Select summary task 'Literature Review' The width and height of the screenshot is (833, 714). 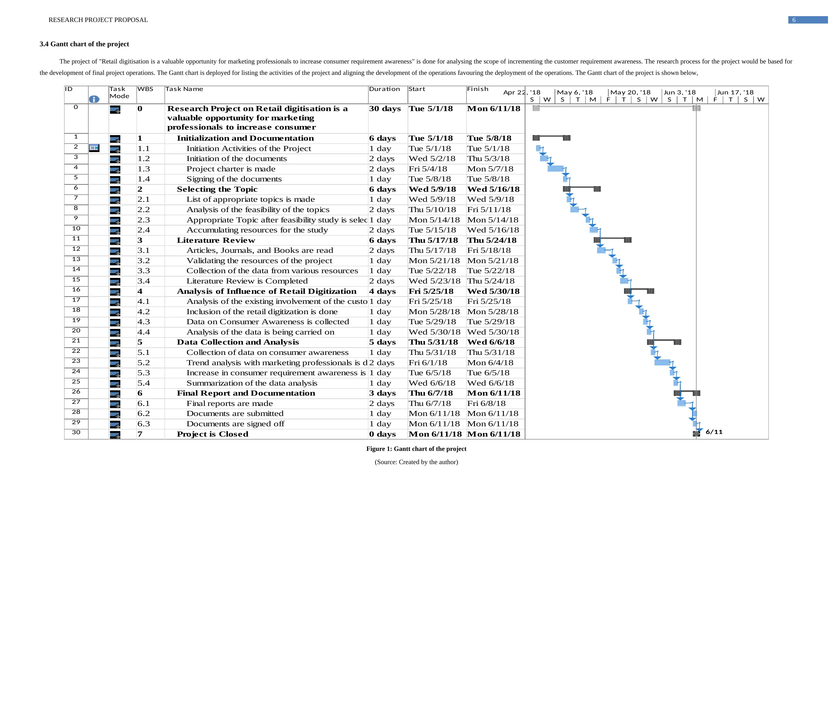click(x=216, y=240)
